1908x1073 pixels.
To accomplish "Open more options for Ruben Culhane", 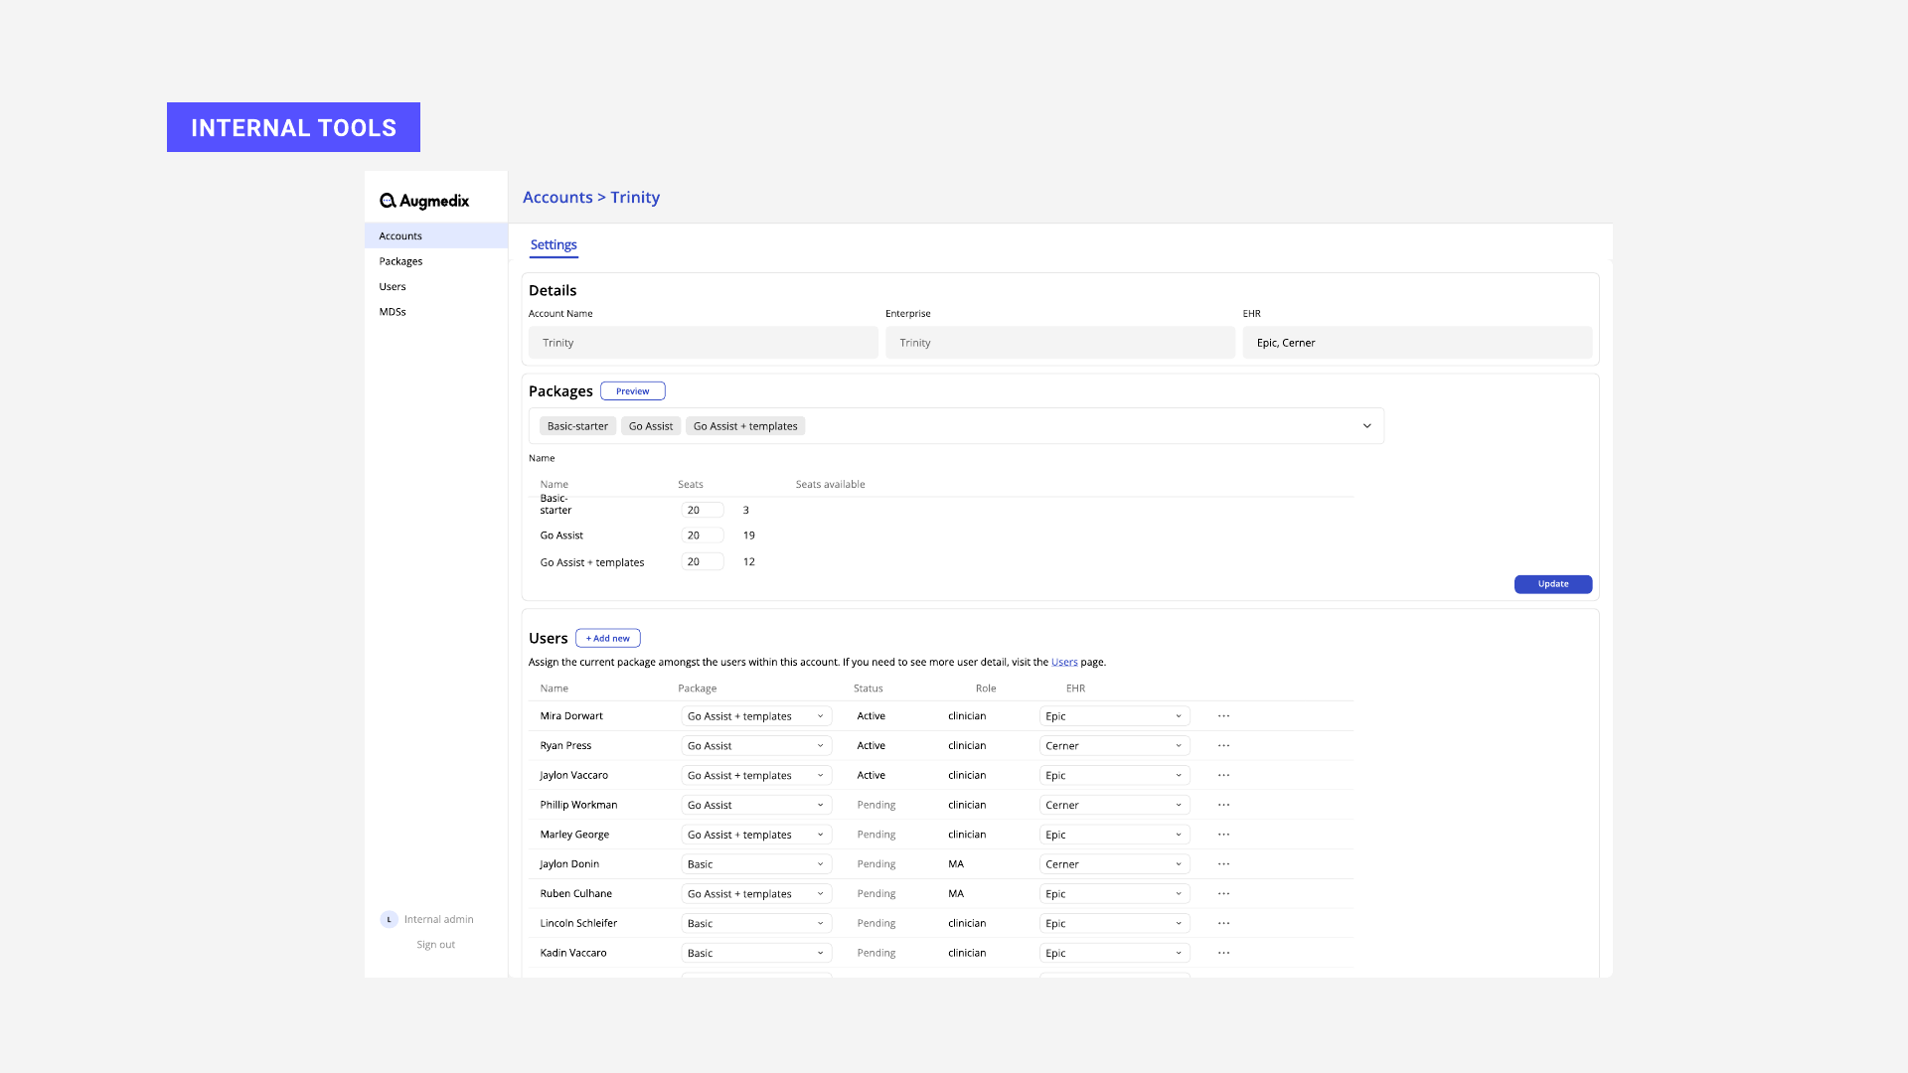I will pos(1223,894).
